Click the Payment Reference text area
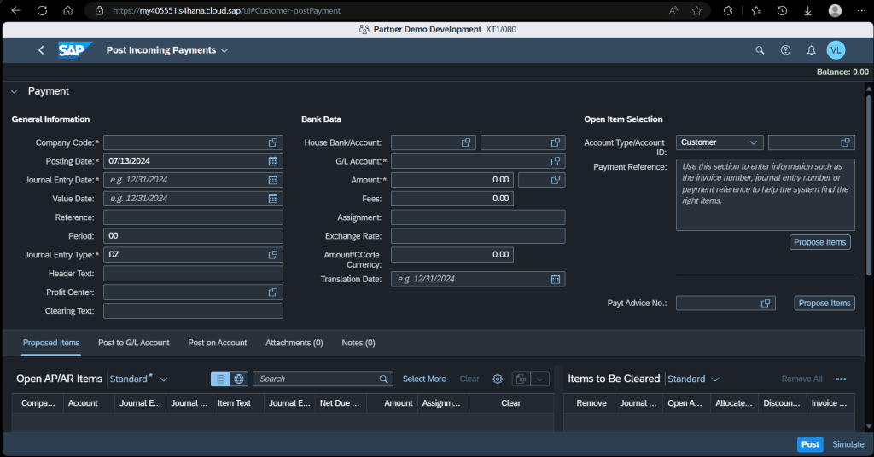This screenshot has height=457, width=874. tap(766, 195)
